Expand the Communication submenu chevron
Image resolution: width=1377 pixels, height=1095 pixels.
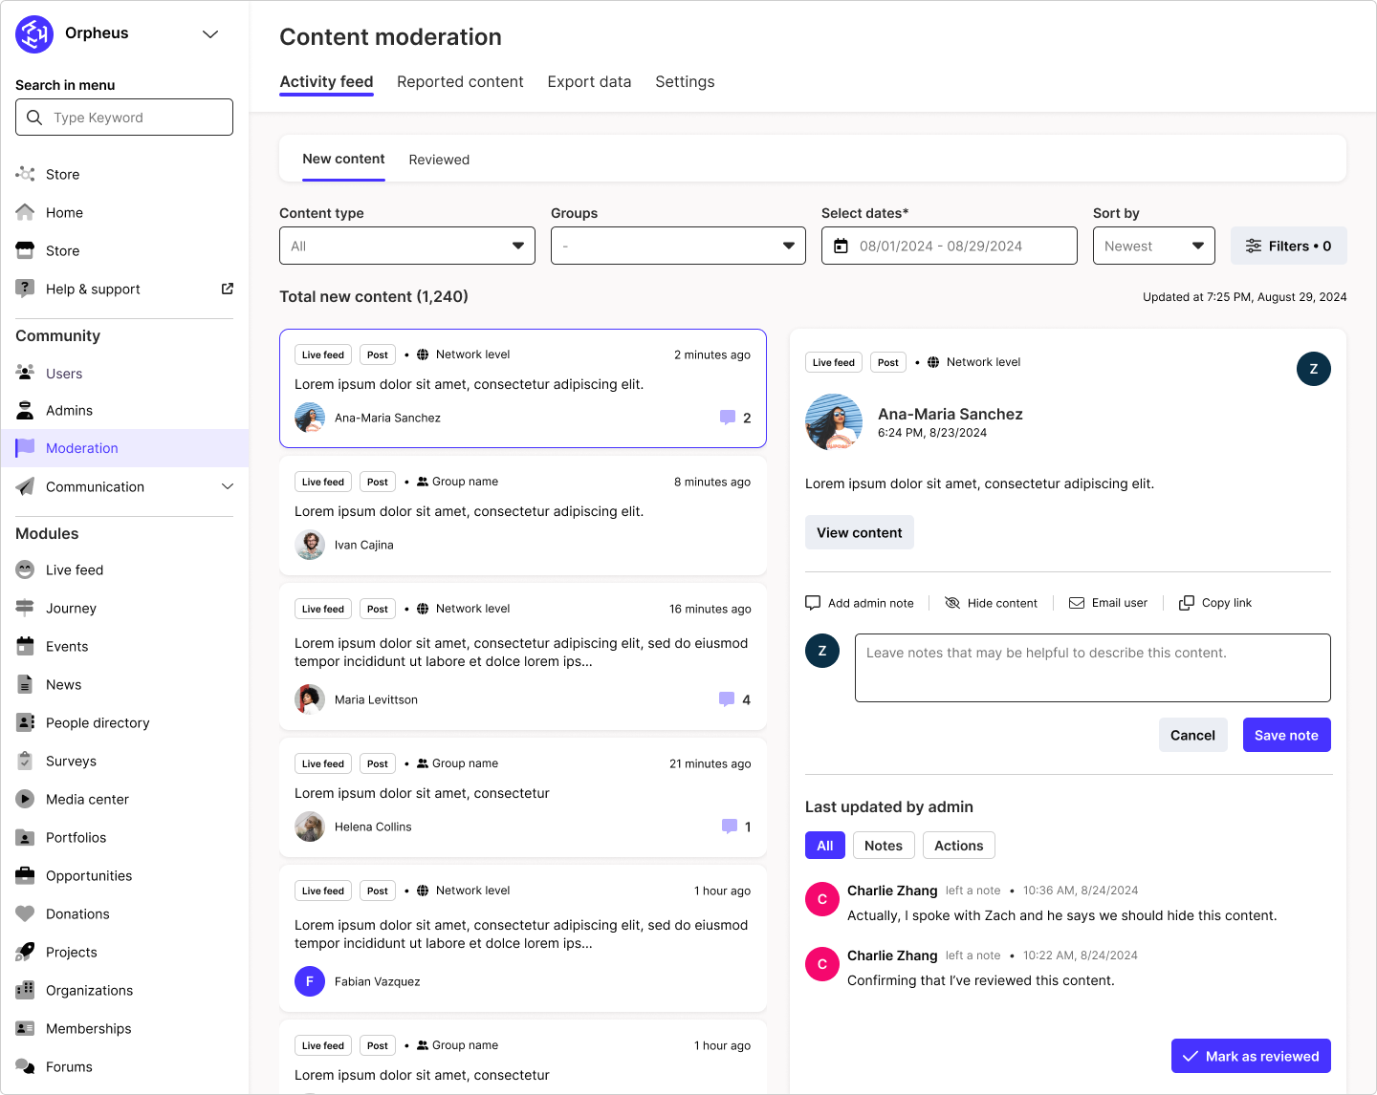click(228, 486)
